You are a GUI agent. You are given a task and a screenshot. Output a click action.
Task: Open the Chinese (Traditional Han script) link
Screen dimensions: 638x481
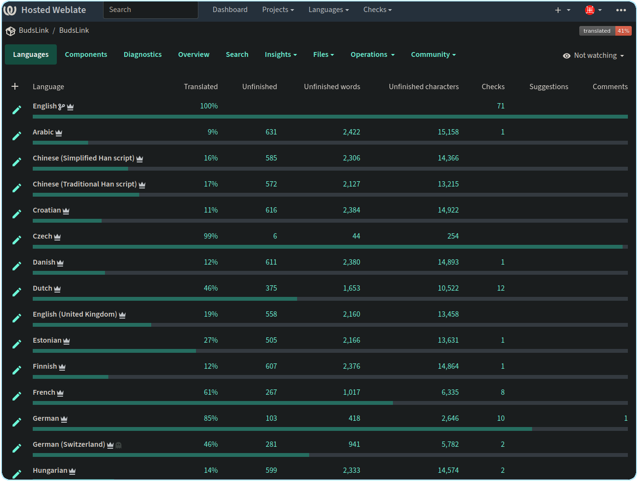coord(85,184)
